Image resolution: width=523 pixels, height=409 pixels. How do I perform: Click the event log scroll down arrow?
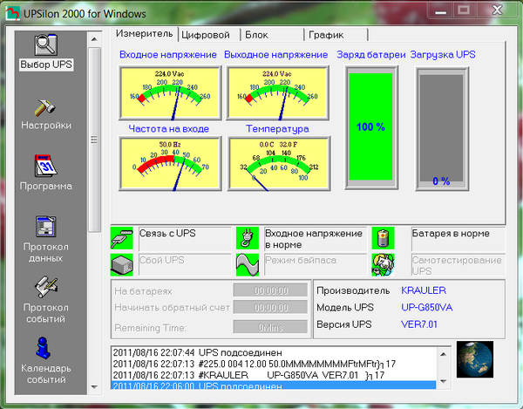point(444,381)
